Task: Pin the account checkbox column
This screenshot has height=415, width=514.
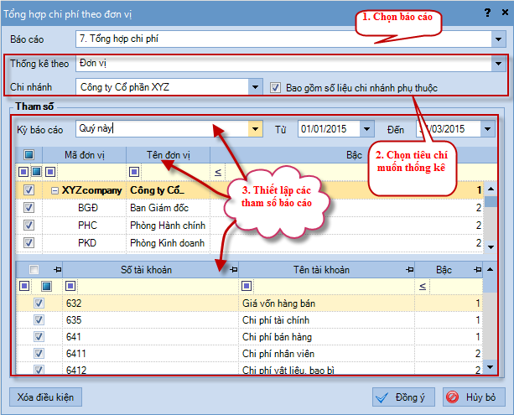Action: coord(58,270)
